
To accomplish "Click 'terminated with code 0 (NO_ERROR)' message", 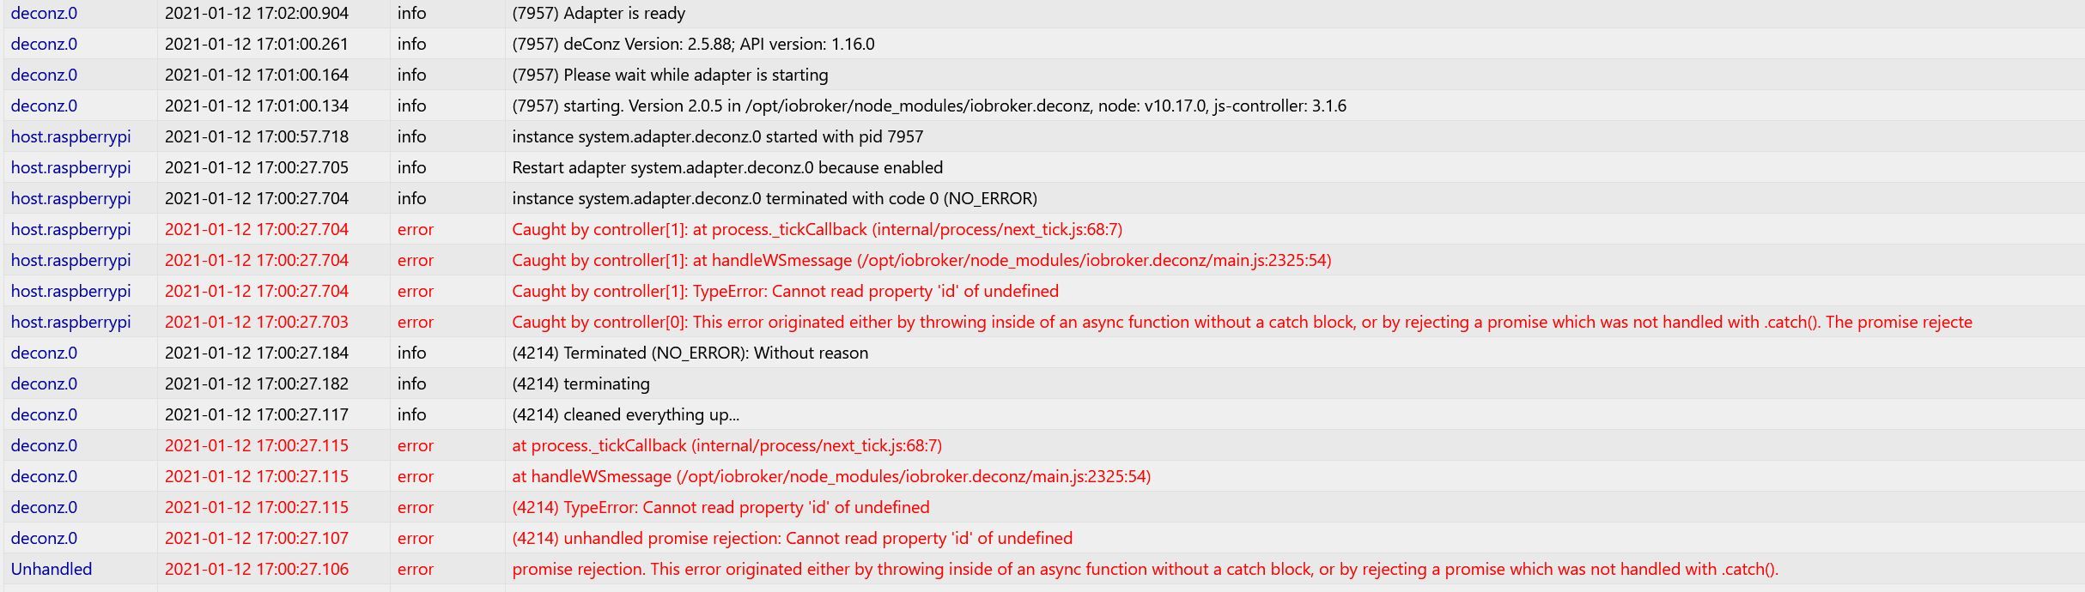I will point(775,198).
